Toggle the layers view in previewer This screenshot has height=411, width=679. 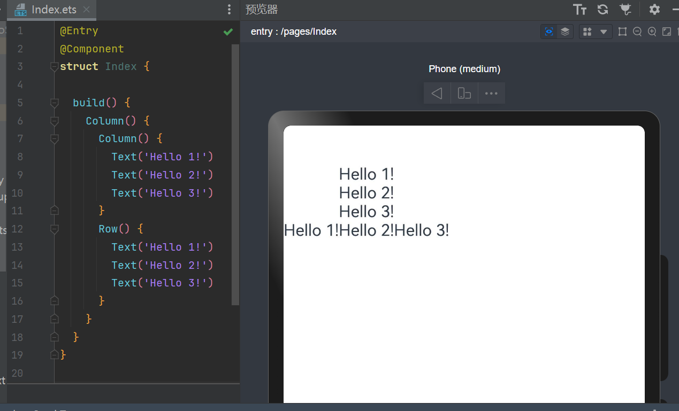pyautogui.click(x=565, y=32)
